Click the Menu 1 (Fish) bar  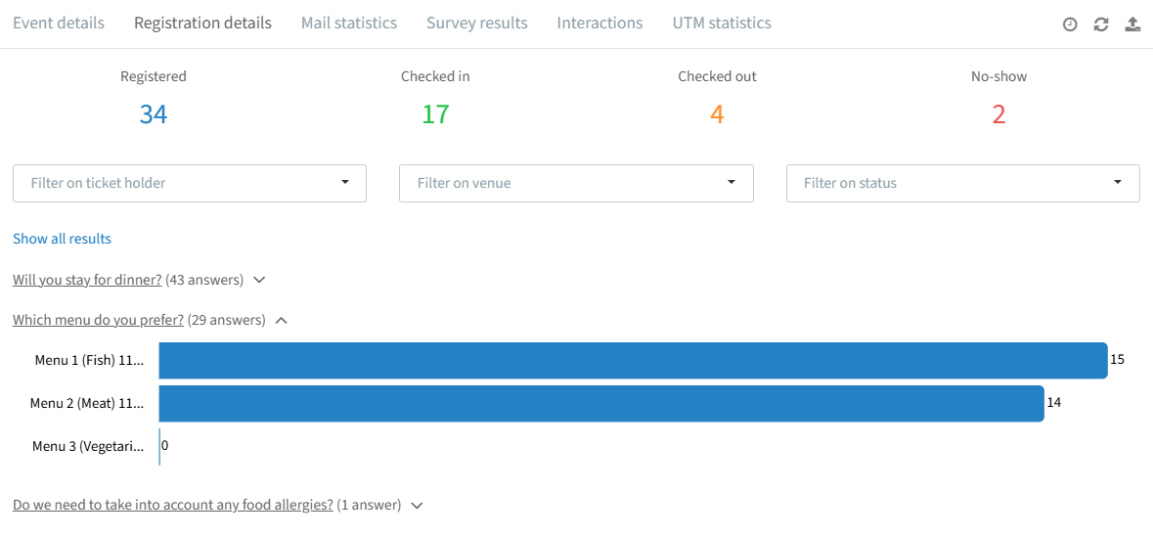click(x=633, y=360)
